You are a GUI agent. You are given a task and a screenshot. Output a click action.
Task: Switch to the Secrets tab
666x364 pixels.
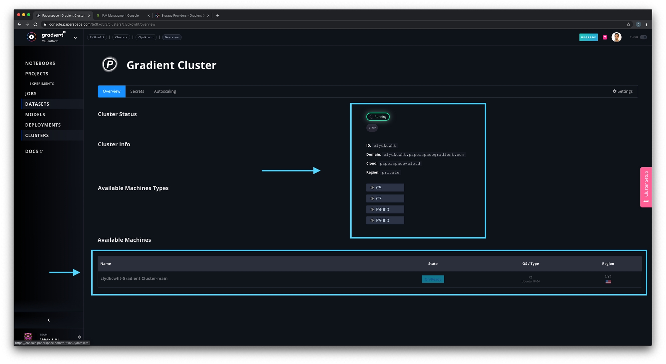point(137,91)
